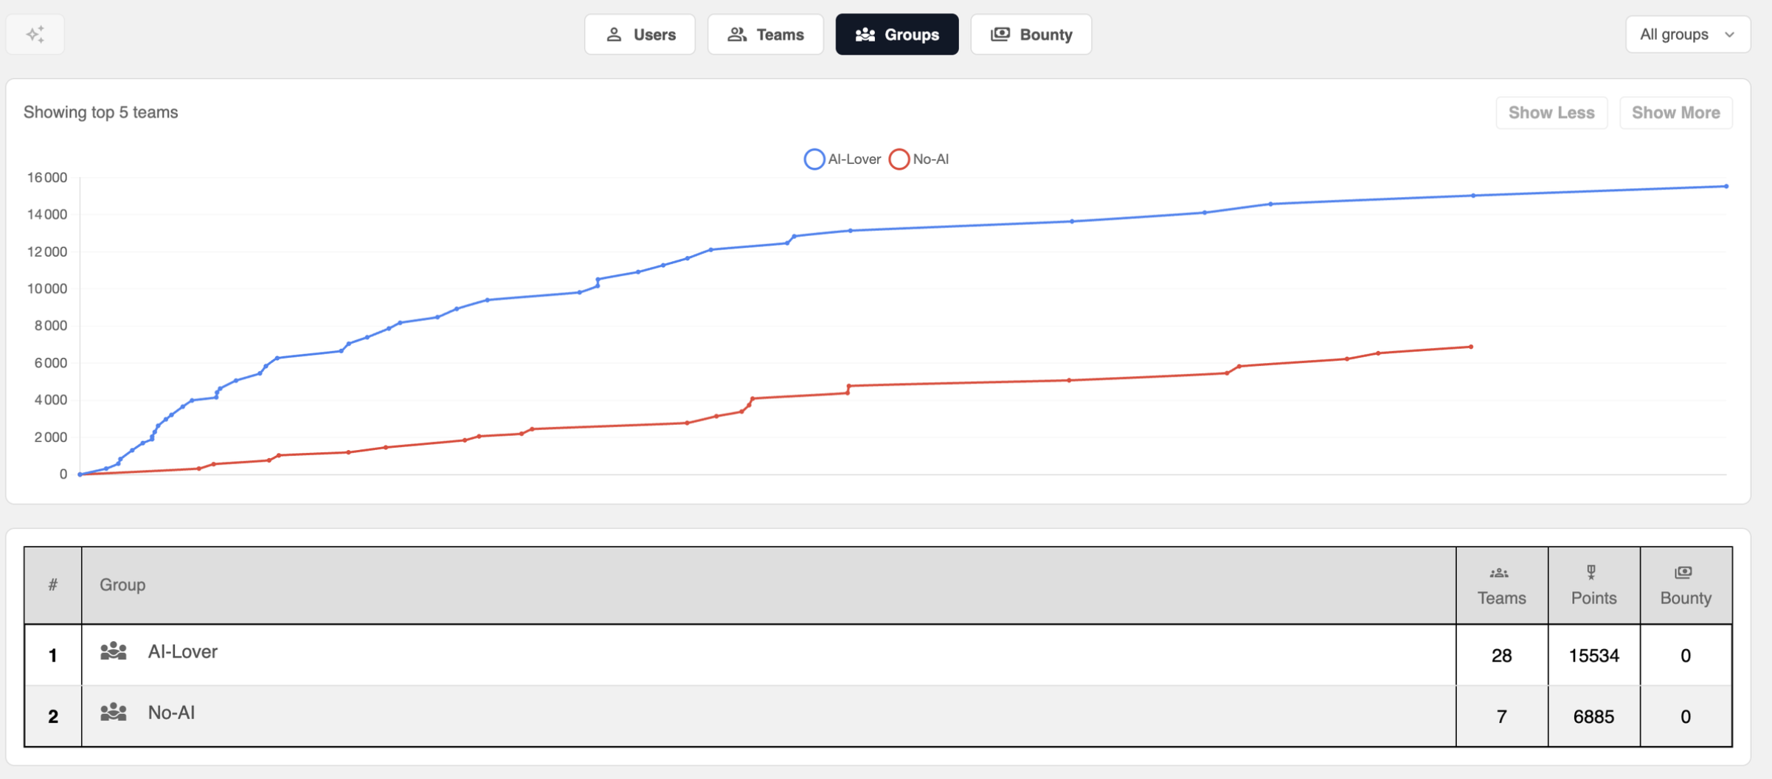Click the group icon beside AI-Lover row
1772x779 pixels.
(x=114, y=651)
